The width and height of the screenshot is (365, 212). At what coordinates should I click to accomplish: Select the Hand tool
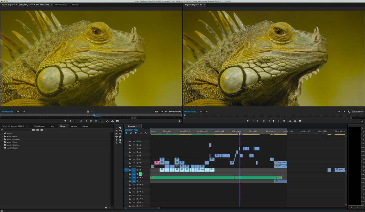coord(120,140)
